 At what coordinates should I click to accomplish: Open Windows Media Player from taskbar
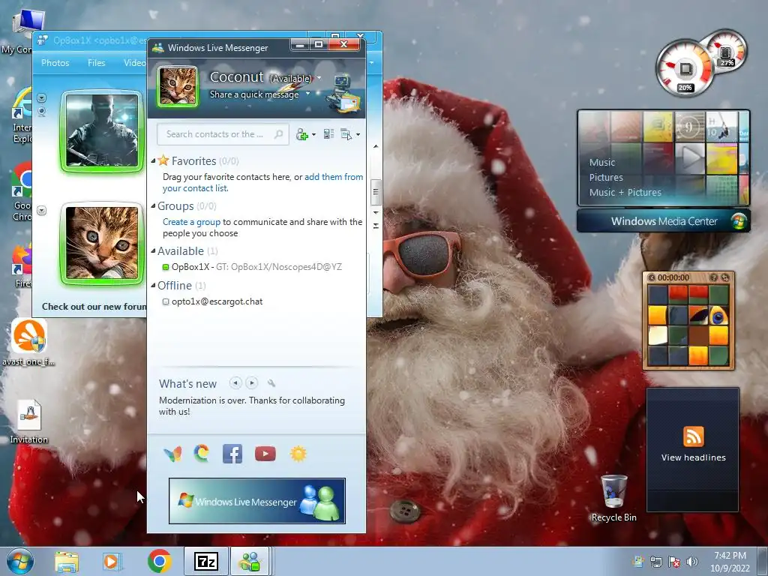[111, 562]
